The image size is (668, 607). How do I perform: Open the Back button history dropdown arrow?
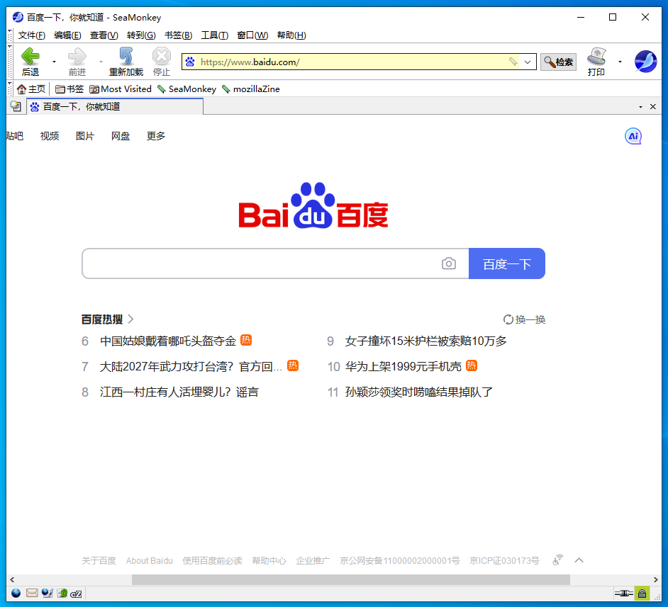[54, 62]
